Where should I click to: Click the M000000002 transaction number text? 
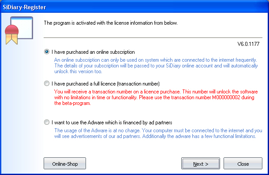tap(226, 97)
